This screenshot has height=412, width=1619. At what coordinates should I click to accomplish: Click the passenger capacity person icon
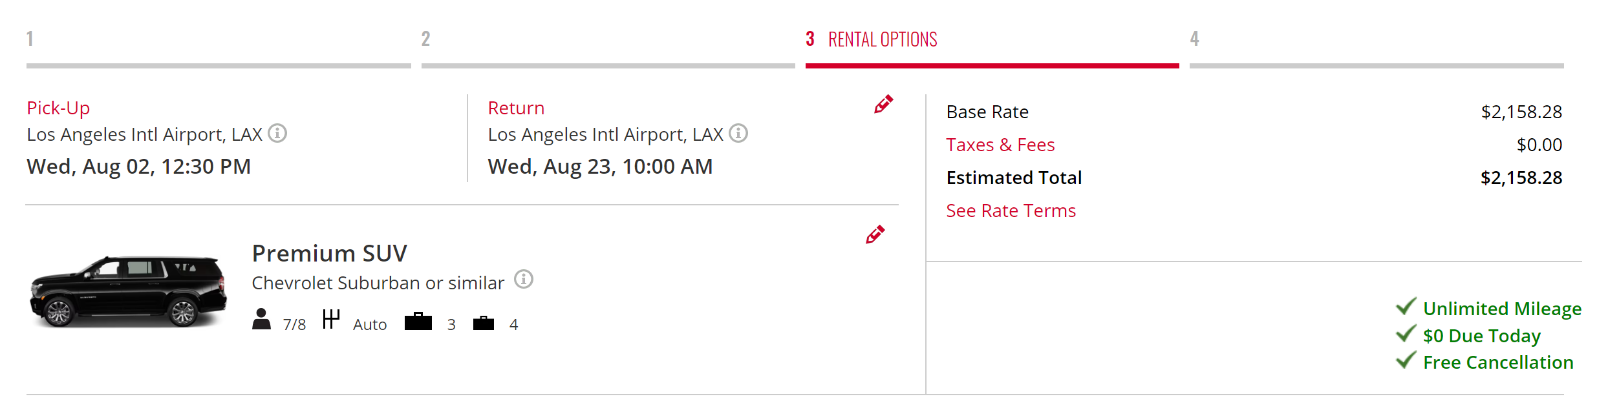coord(261,320)
